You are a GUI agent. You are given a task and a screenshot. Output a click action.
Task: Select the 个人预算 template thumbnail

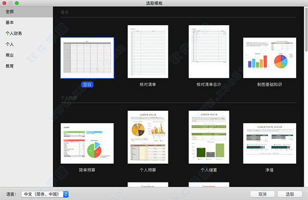pyautogui.click(x=148, y=137)
